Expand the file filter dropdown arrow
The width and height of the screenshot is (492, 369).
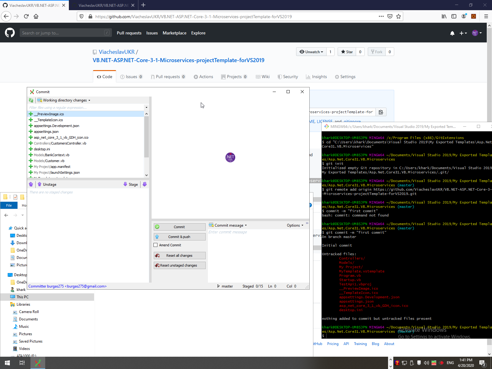click(x=146, y=107)
